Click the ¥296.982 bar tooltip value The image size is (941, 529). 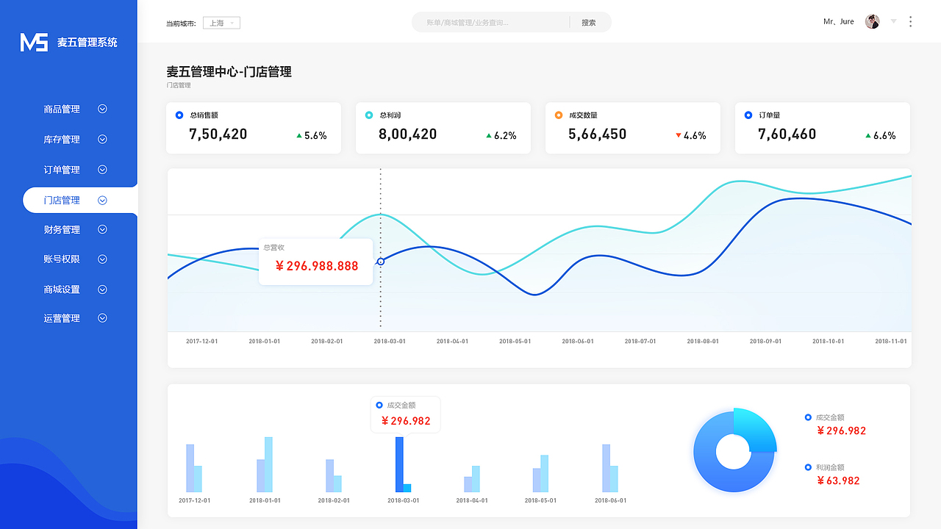(x=406, y=421)
